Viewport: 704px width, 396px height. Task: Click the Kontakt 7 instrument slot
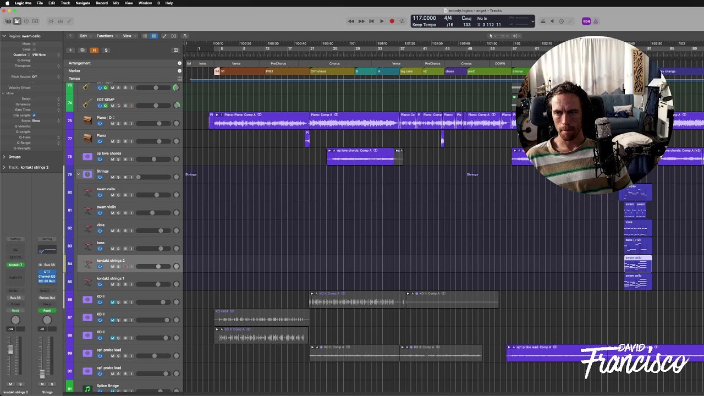(x=15, y=265)
